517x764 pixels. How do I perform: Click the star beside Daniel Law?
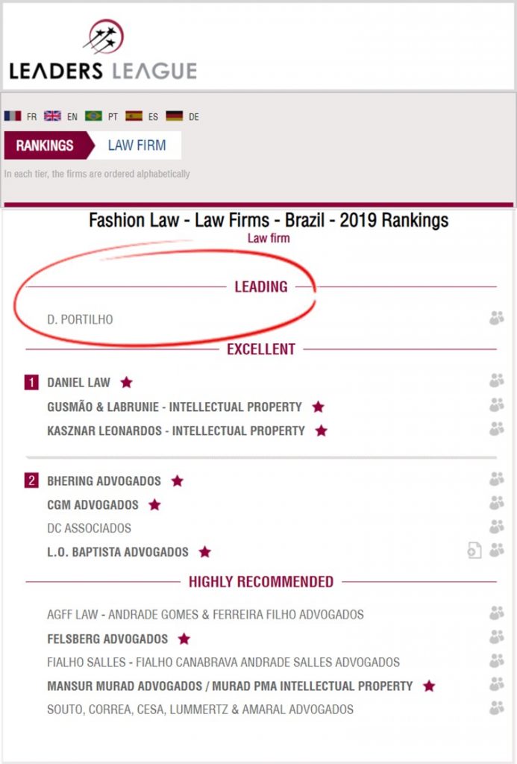[127, 383]
